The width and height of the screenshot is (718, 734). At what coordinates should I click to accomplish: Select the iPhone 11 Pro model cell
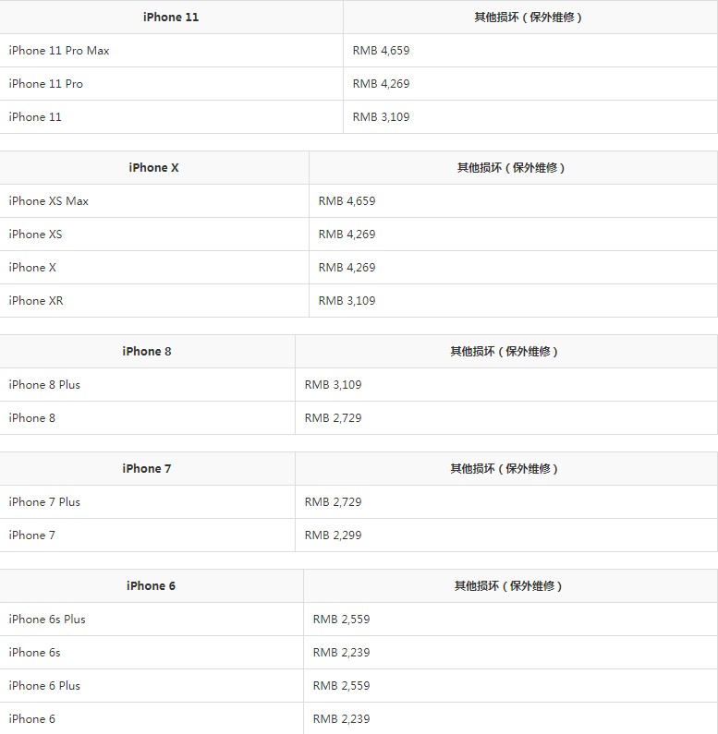click(x=46, y=84)
